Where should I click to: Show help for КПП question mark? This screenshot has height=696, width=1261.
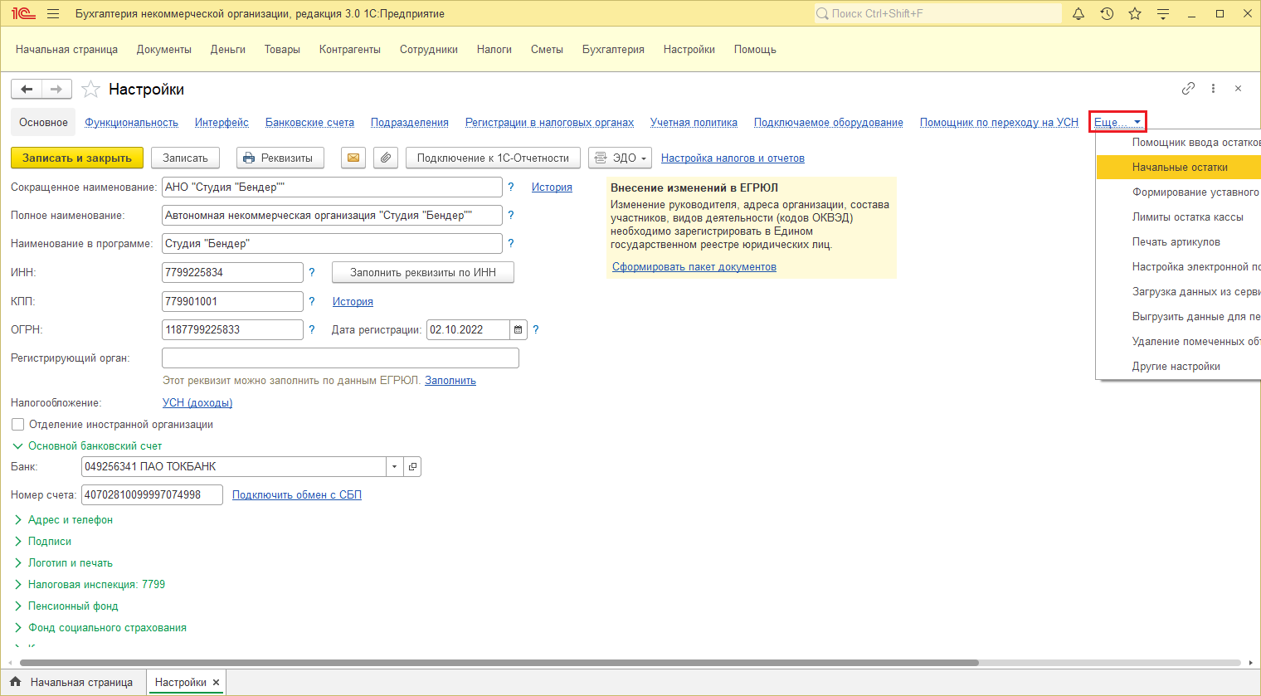pyautogui.click(x=312, y=301)
